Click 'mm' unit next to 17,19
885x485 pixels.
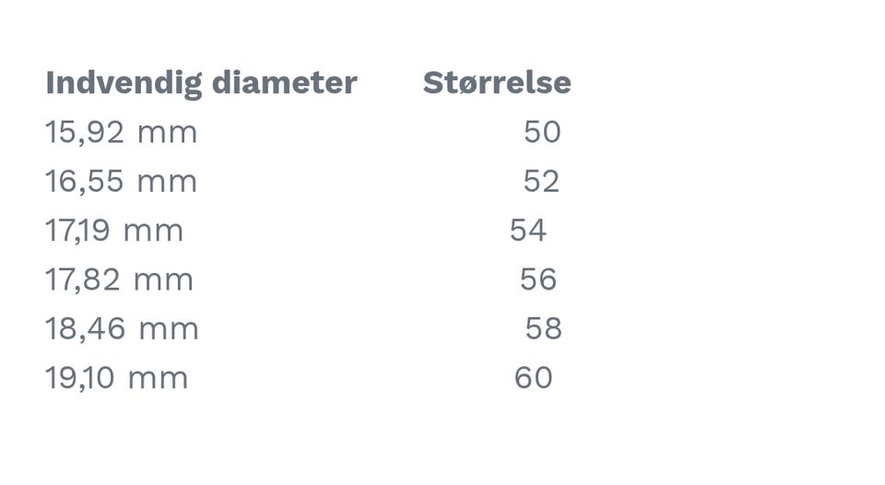tap(154, 233)
